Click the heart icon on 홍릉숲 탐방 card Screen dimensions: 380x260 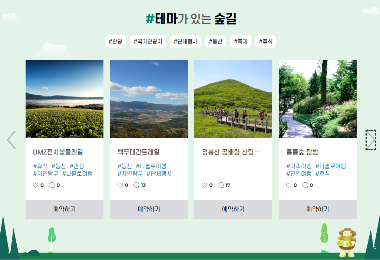pyautogui.click(x=288, y=185)
